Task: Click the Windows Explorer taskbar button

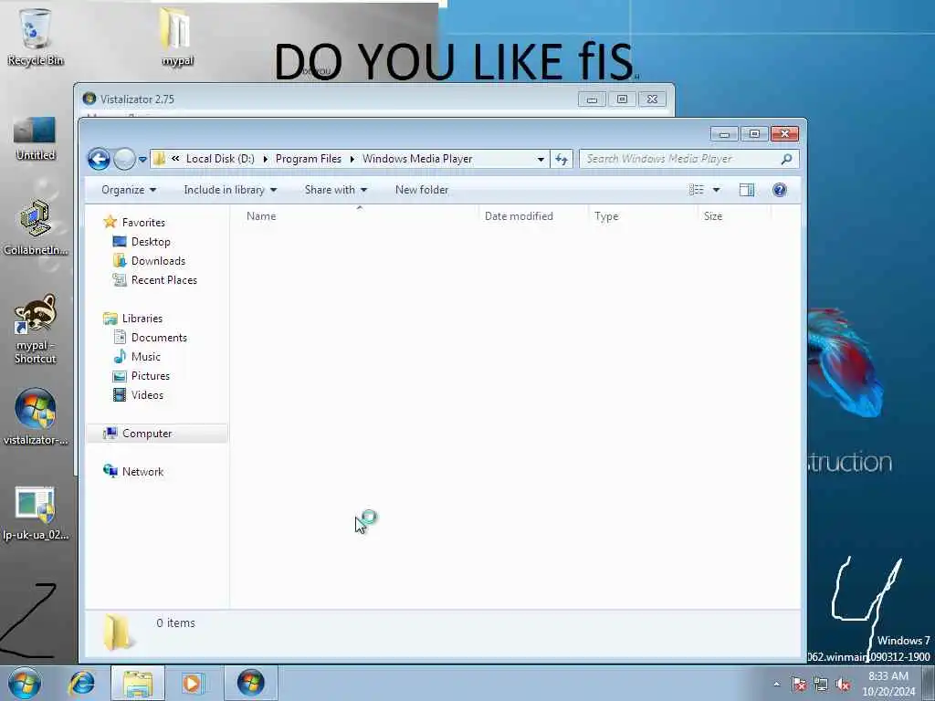Action: pos(138,683)
